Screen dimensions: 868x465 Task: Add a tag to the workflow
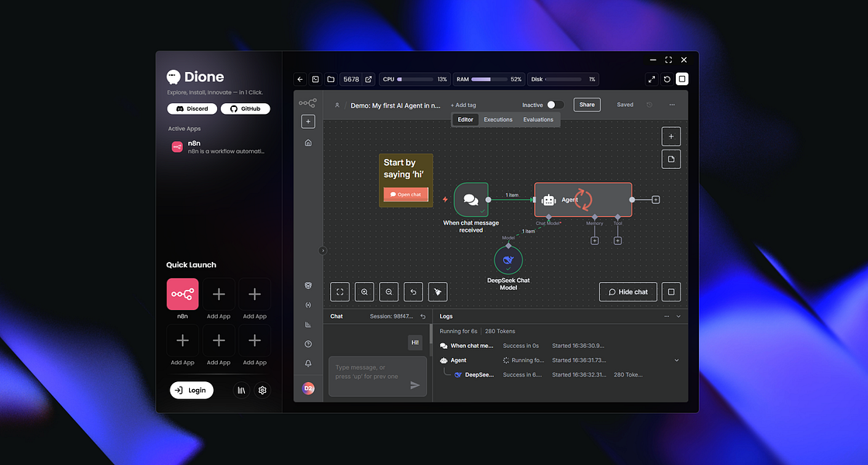pyautogui.click(x=463, y=105)
